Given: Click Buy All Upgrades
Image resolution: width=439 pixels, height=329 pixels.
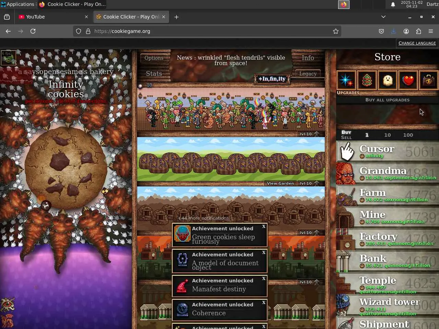Looking at the screenshot, I should 388,100.
